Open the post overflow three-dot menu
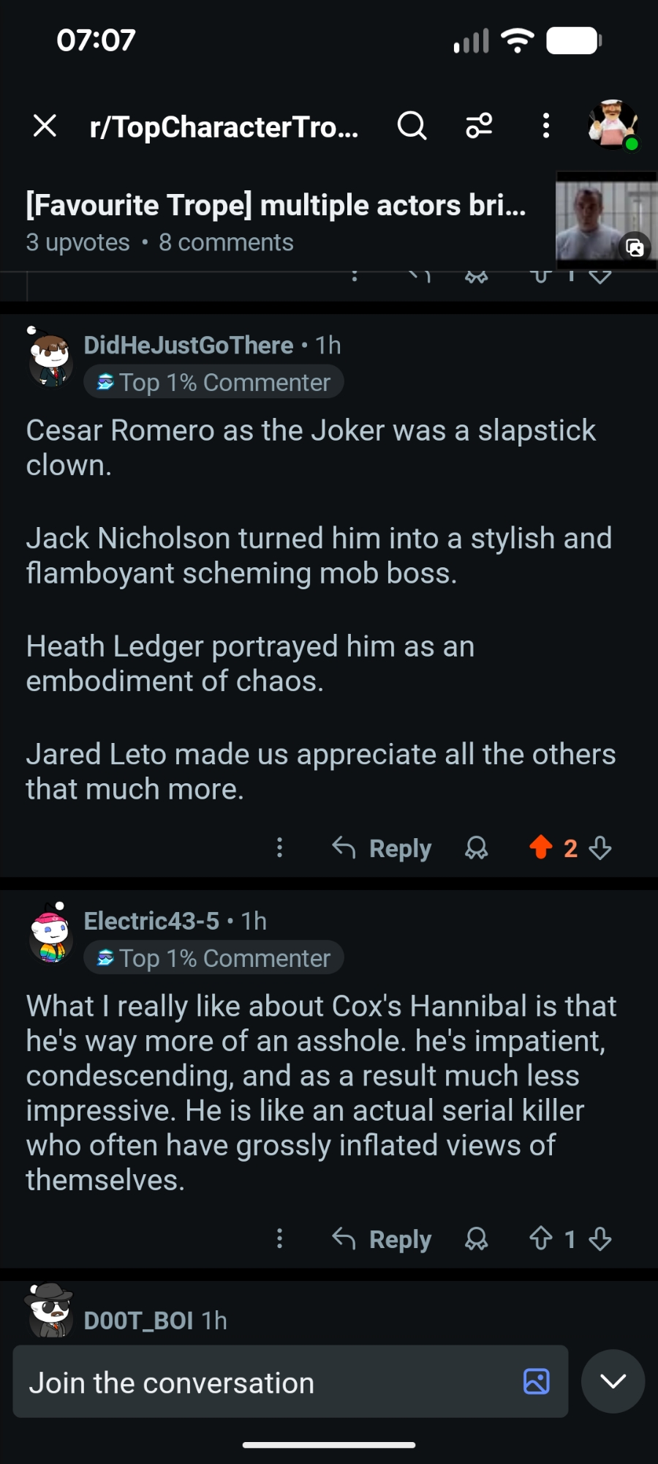Image resolution: width=658 pixels, height=1464 pixels. coord(545,126)
